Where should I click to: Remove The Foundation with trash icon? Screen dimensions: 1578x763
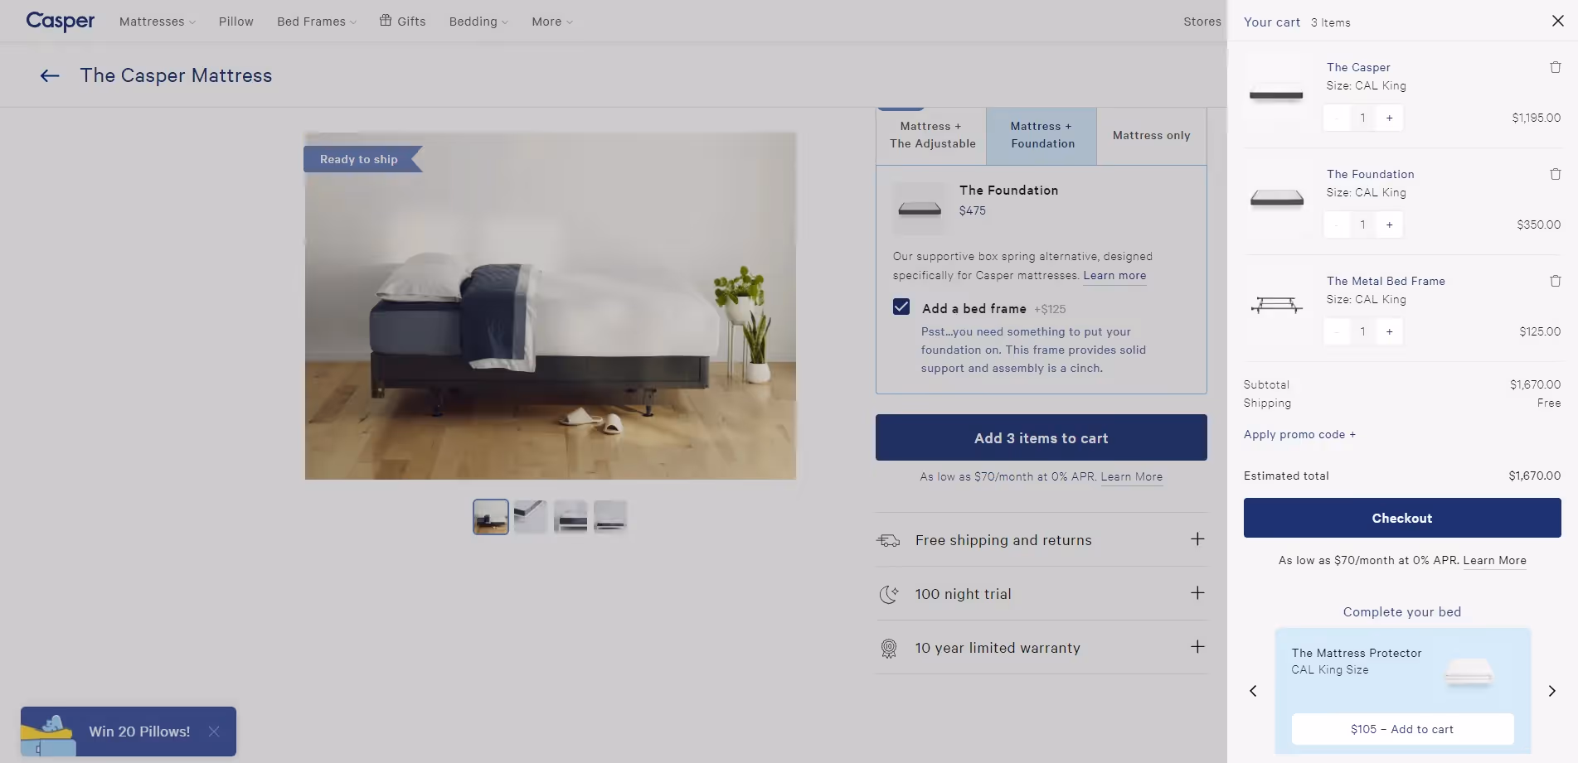pyautogui.click(x=1556, y=174)
